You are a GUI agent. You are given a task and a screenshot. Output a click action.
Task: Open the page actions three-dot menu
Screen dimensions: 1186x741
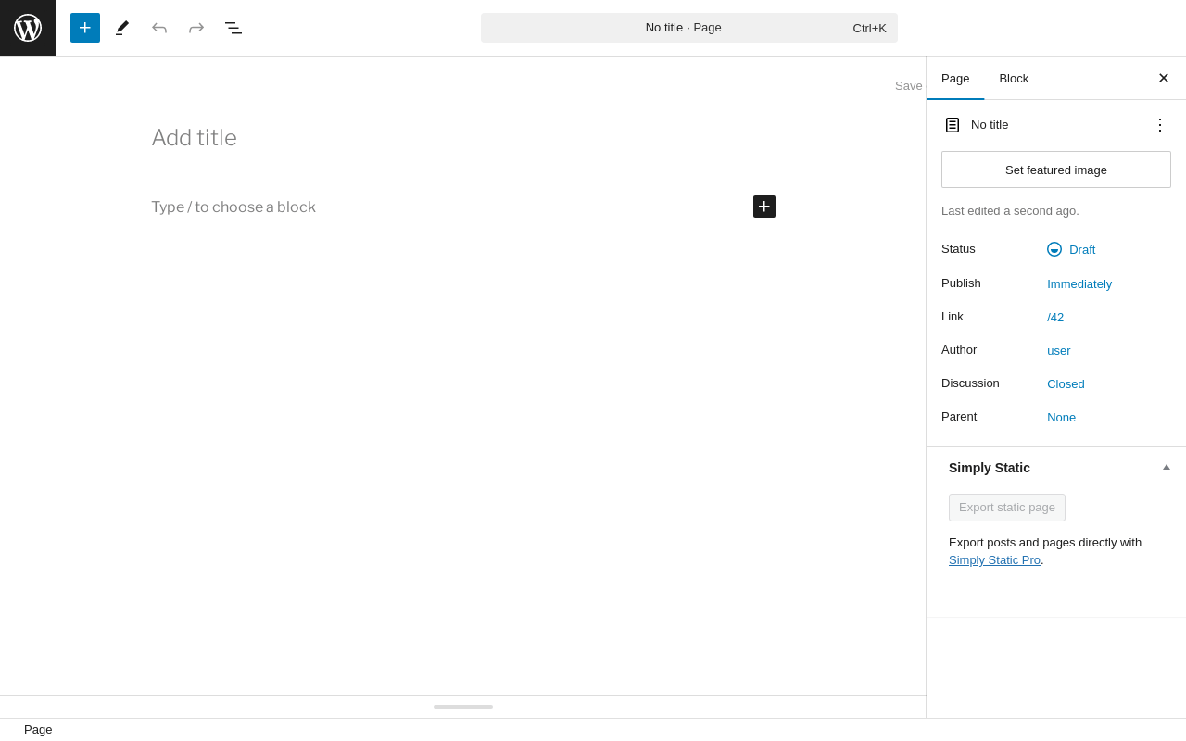point(1160,125)
